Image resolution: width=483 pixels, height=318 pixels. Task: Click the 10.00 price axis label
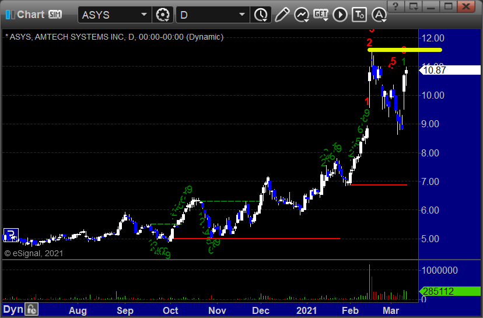tap(433, 95)
